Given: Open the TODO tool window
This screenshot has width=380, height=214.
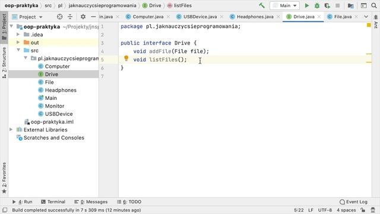Looking at the screenshot, I should (129, 202).
